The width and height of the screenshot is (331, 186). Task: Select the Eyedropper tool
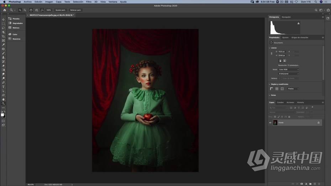tap(3, 45)
